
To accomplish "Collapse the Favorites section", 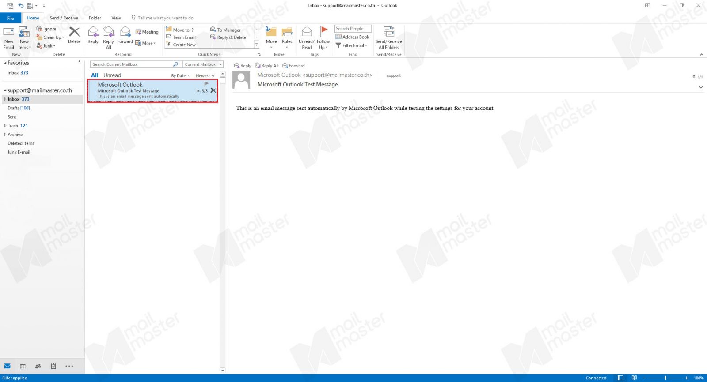I will pos(5,63).
